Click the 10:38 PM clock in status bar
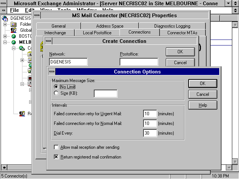This screenshot has width=239, height=179. coord(220,176)
